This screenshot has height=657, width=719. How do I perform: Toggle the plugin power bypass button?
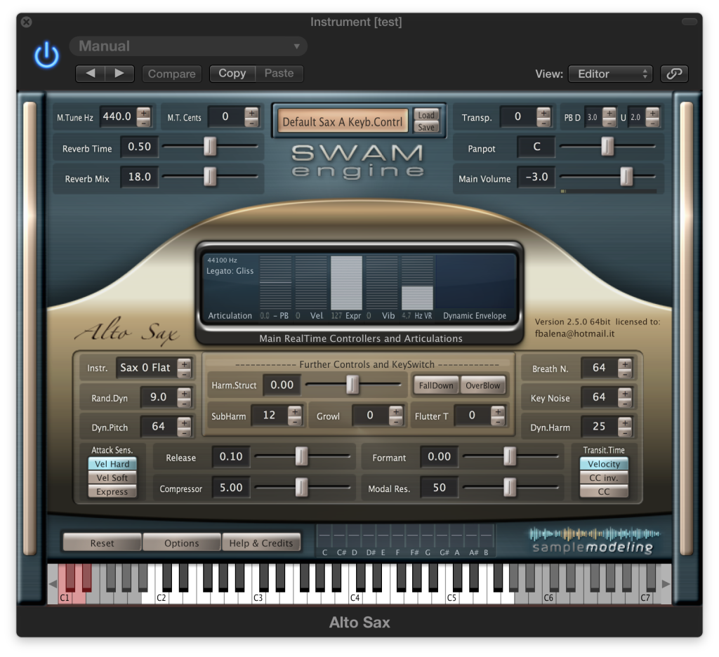point(47,55)
